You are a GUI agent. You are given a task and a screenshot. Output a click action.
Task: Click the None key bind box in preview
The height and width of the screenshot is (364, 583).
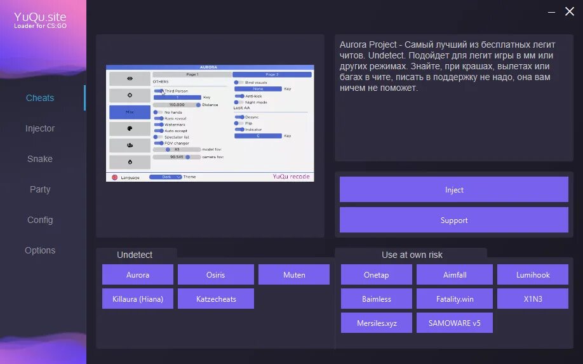pyautogui.click(x=258, y=89)
